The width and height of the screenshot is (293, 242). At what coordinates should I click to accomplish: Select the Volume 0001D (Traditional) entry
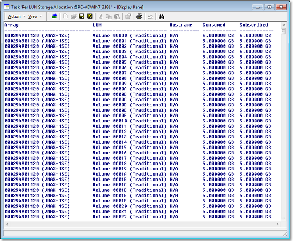129,190
